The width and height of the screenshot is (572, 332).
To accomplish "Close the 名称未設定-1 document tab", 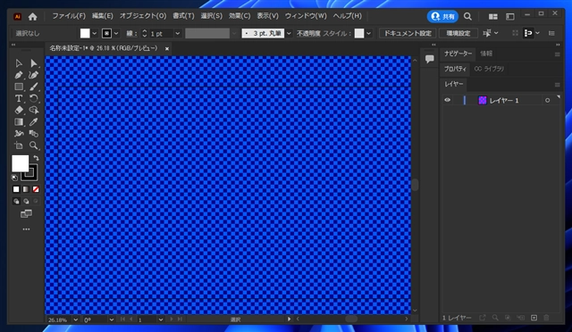I will coord(167,48).
